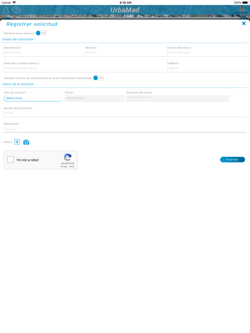Tap the Wi-Fi icon in status bar
250x333 pixels.
14,2
